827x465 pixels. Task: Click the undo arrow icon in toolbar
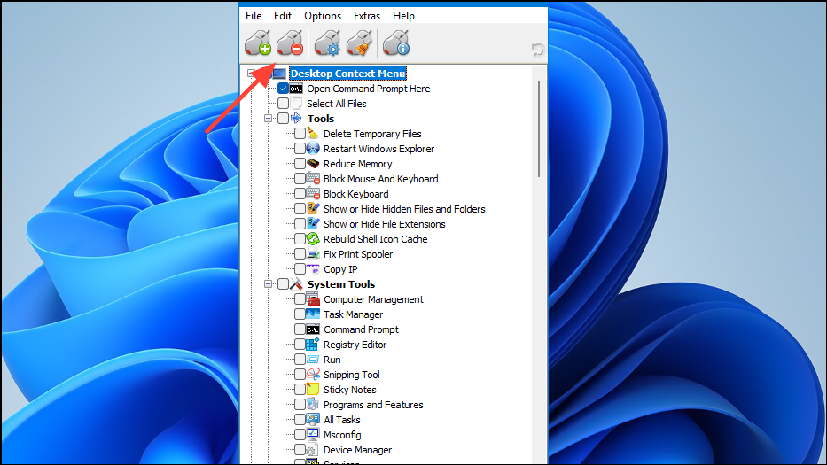coord(537,50)
